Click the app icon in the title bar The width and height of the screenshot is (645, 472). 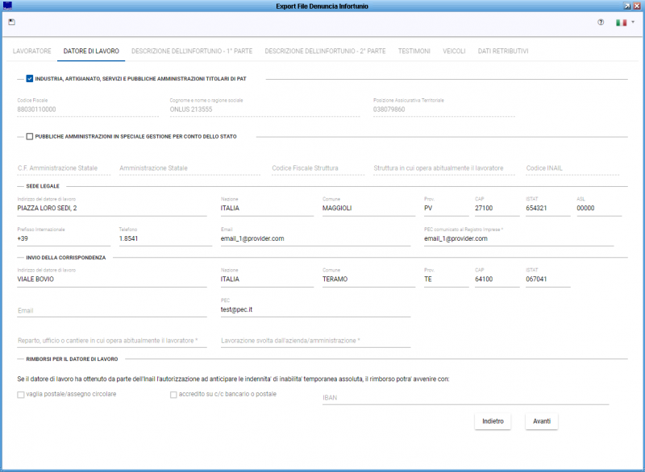(8, 6)
